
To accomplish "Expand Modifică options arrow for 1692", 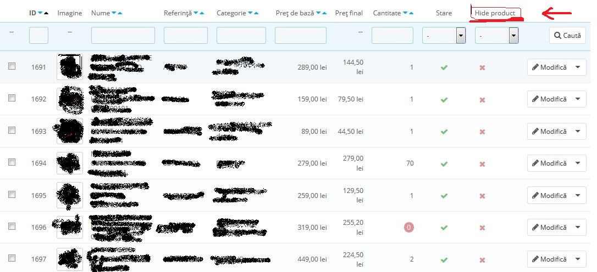I will pyautogui.click(x=578, y=99).
